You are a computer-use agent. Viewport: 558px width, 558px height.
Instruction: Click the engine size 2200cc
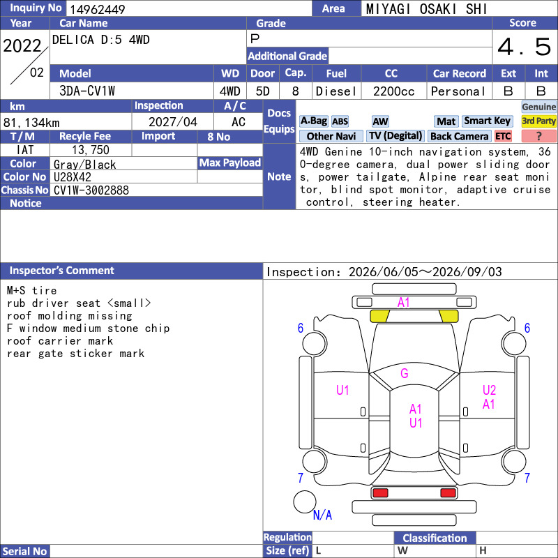click(393, 91)
